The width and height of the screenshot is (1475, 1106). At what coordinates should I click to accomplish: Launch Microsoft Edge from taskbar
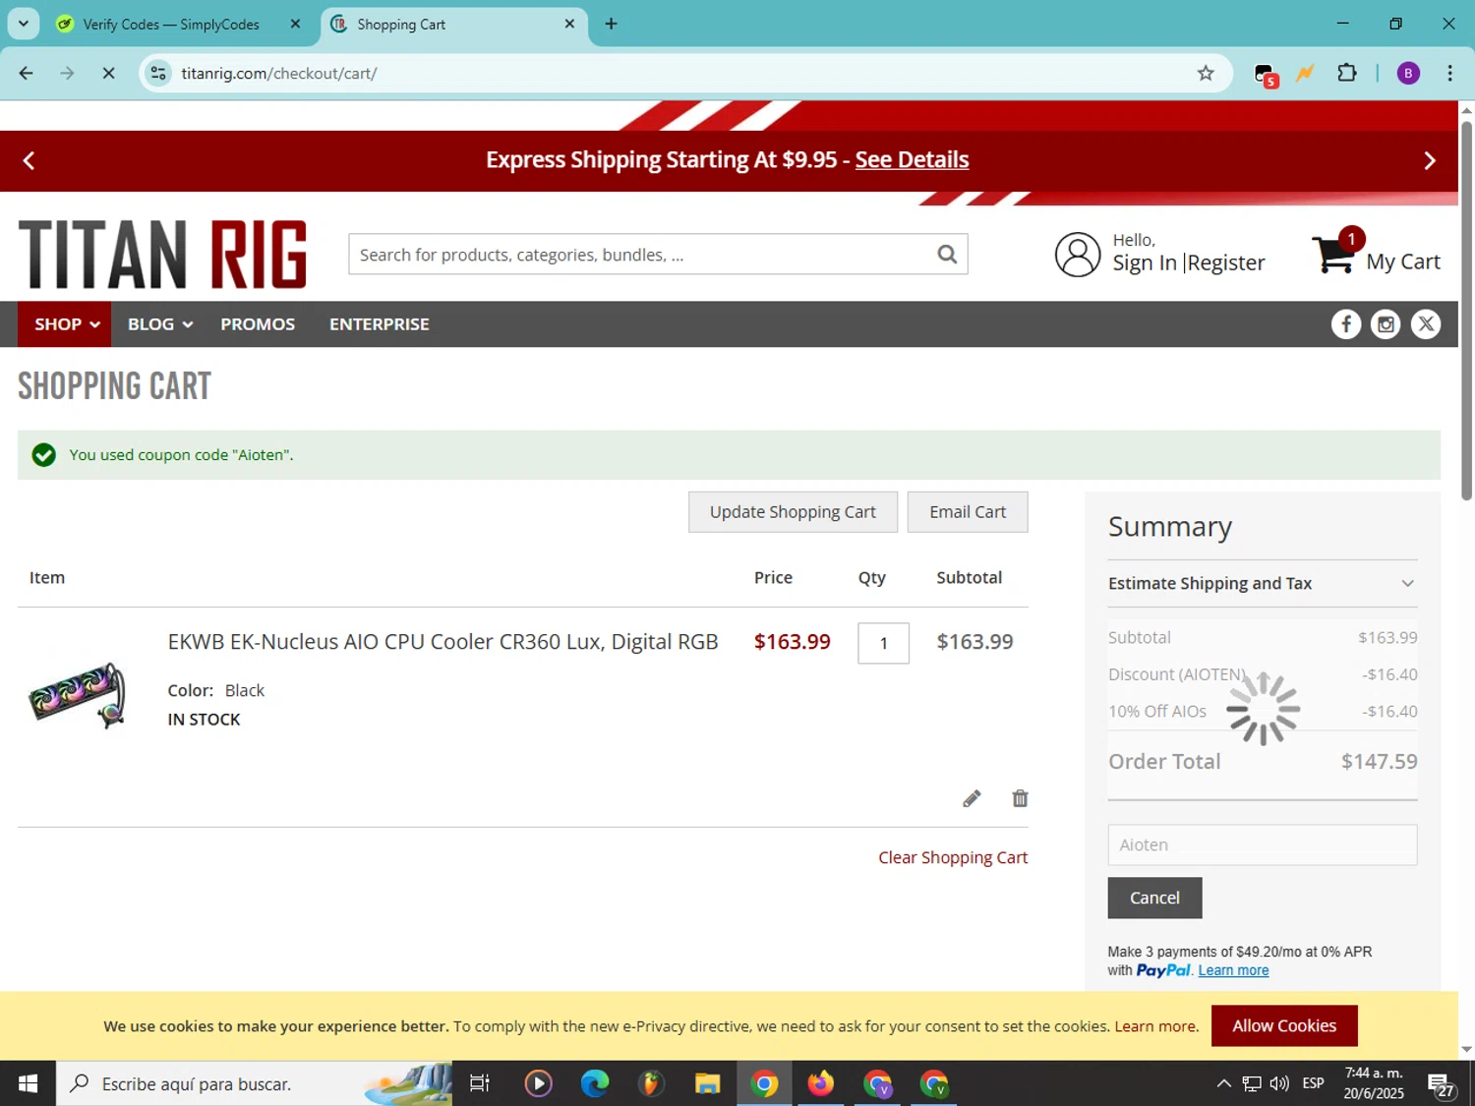595,1083
